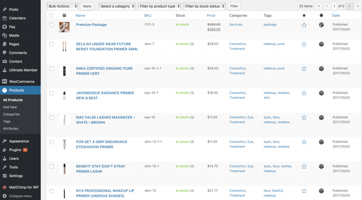The width and height of the screenshot is (362, 200).
Task: Click the Plugins plug icon
Action: click(4, 150)
